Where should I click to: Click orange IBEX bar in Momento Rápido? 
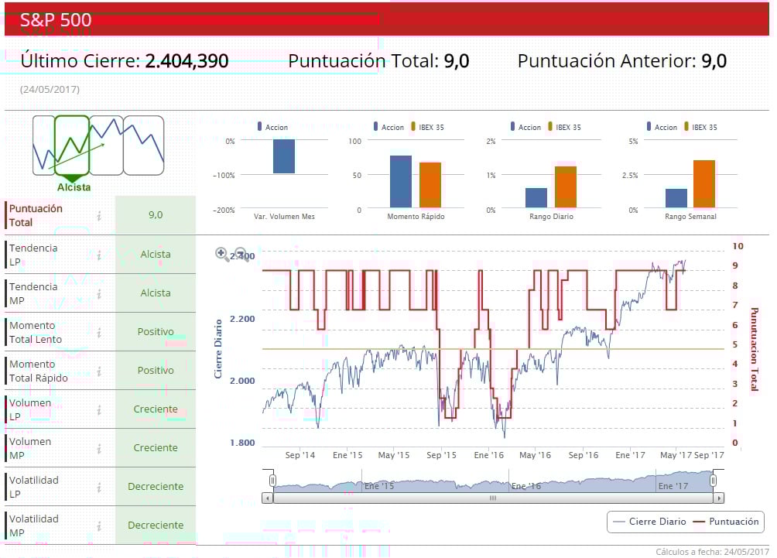[x=430, y=185]
